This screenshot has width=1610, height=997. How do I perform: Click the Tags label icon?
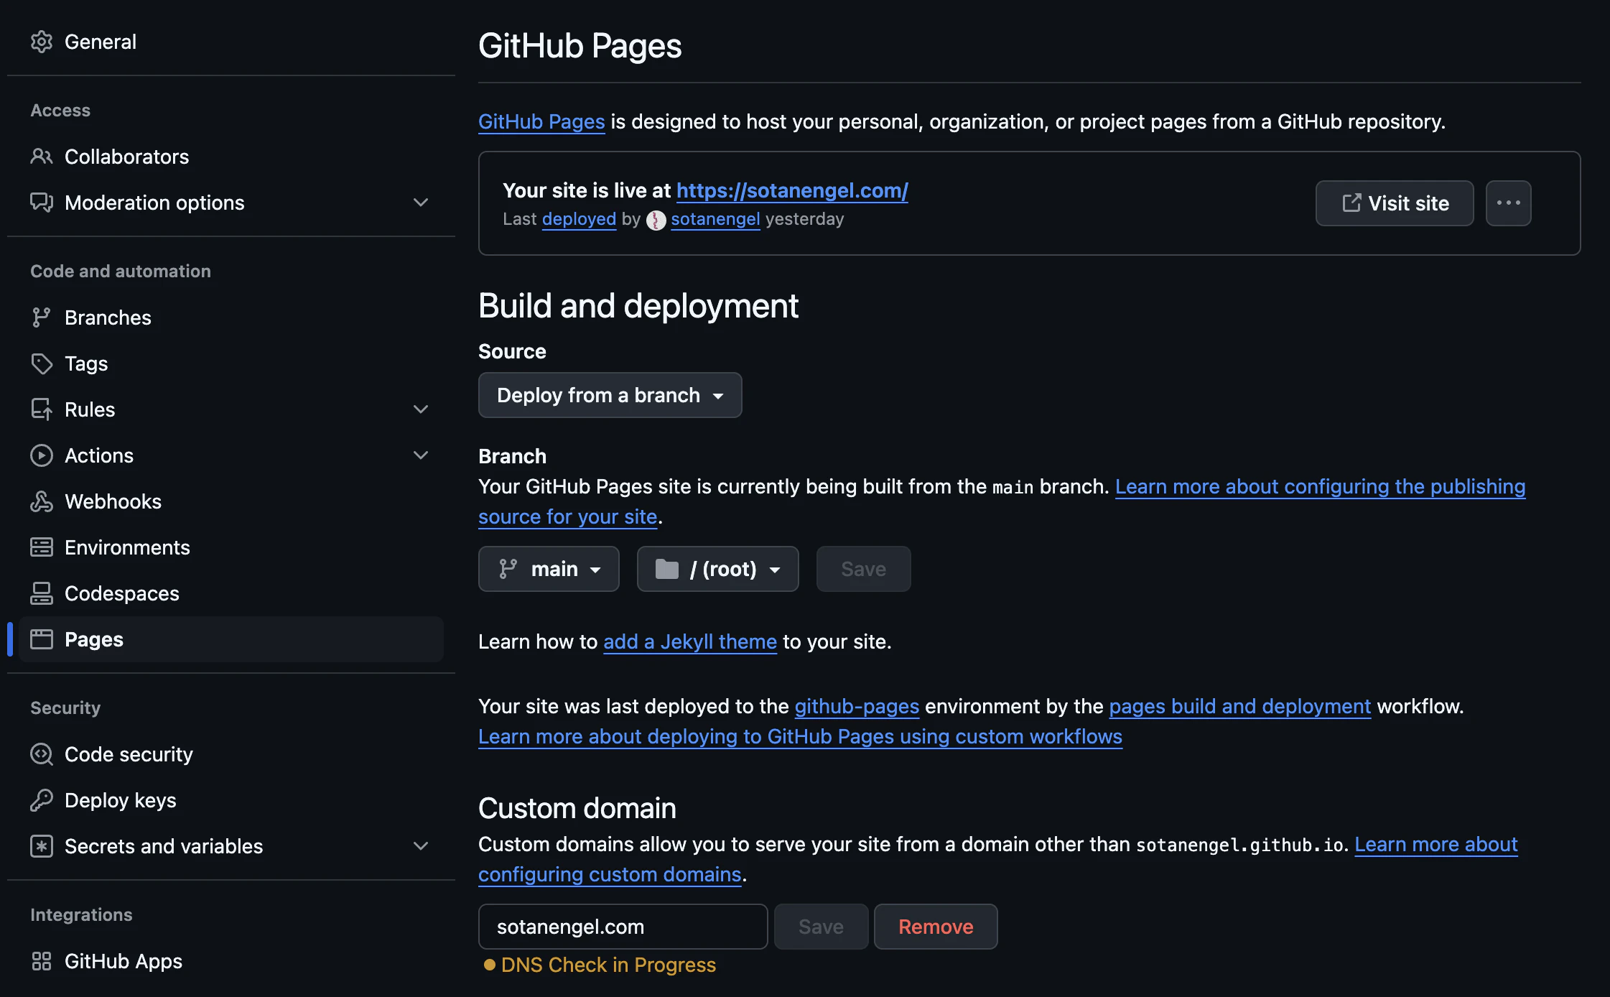pos(42,363)
